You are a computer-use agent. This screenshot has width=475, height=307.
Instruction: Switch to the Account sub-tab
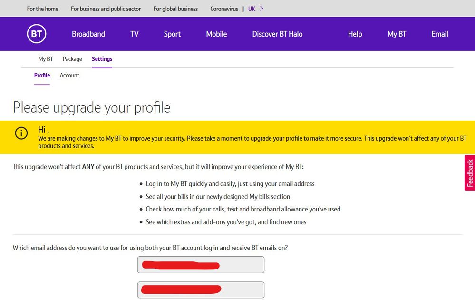coord(69,75)
